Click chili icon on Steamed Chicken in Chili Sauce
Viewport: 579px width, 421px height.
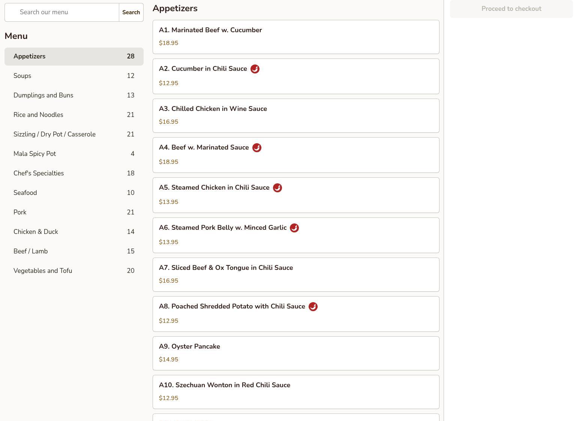[x=277, y=188]
